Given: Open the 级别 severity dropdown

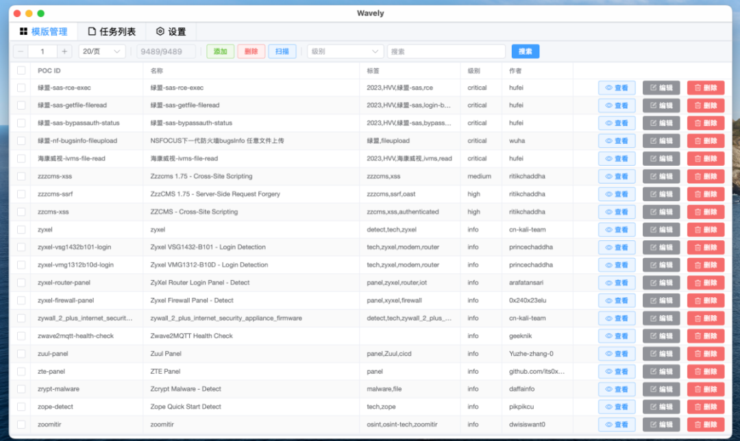Looking at the screenshot, I should (x=345, y=51).
